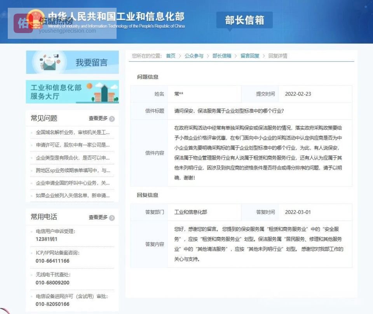
Task: Click the arrow icon beside 常见问题 查看更多
Action: click(112, 118)
